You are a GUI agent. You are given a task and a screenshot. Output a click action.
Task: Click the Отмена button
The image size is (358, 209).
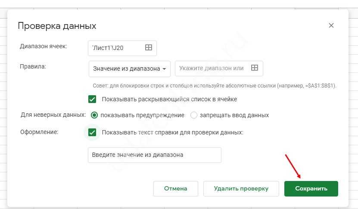[x=176, y=188]
